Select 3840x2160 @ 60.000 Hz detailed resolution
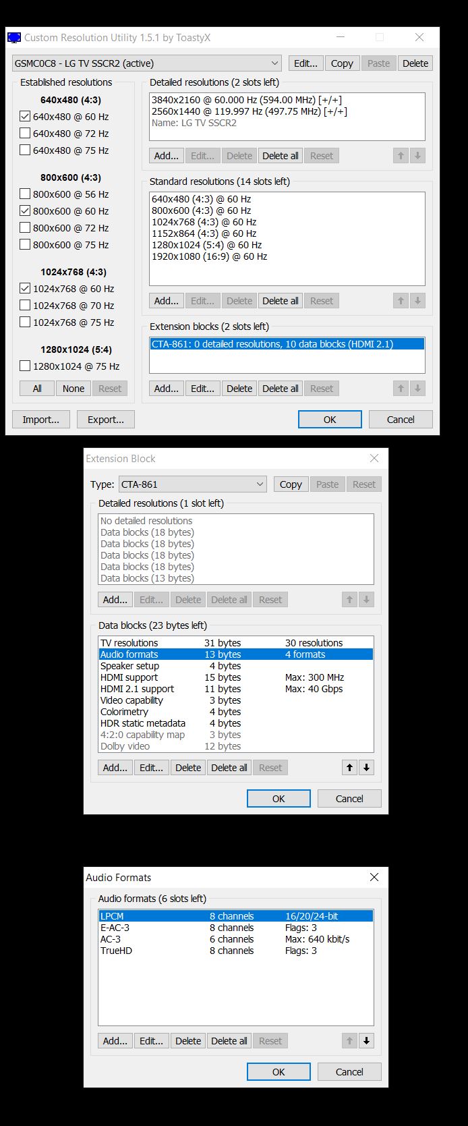 (287, 100)
